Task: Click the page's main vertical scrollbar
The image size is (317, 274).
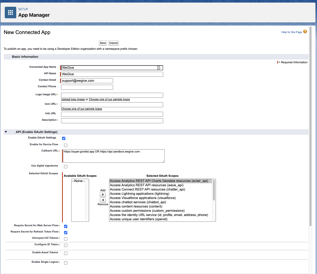Action: coord(310,126)
